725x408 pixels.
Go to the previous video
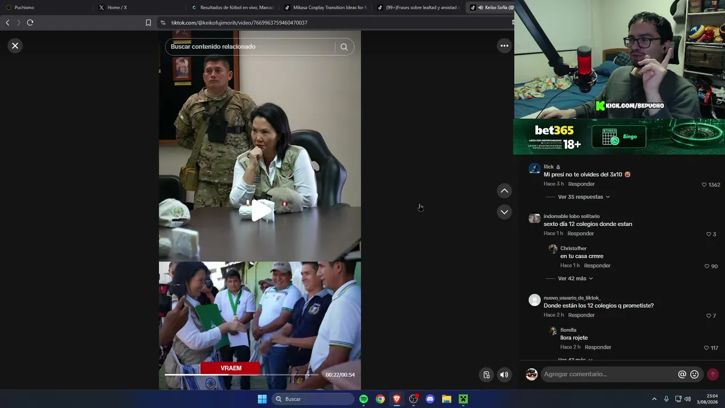[x=504, y=191]
